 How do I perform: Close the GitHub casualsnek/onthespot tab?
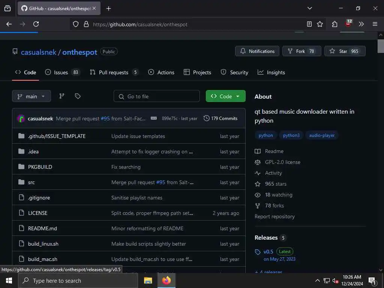(94, 8)
